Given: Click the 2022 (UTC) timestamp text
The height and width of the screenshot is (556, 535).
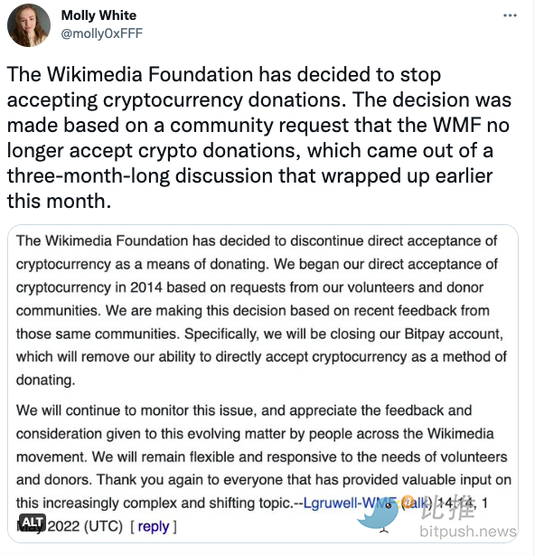Looking at the screenshot, I should point(85,526).
